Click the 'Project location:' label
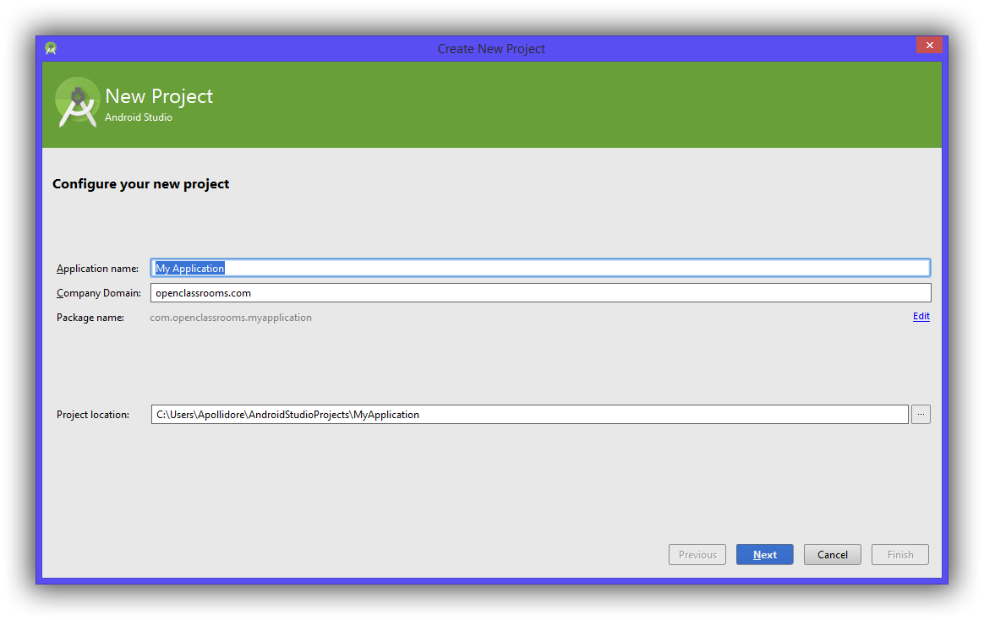984x620 pixels. coord(93,415)
